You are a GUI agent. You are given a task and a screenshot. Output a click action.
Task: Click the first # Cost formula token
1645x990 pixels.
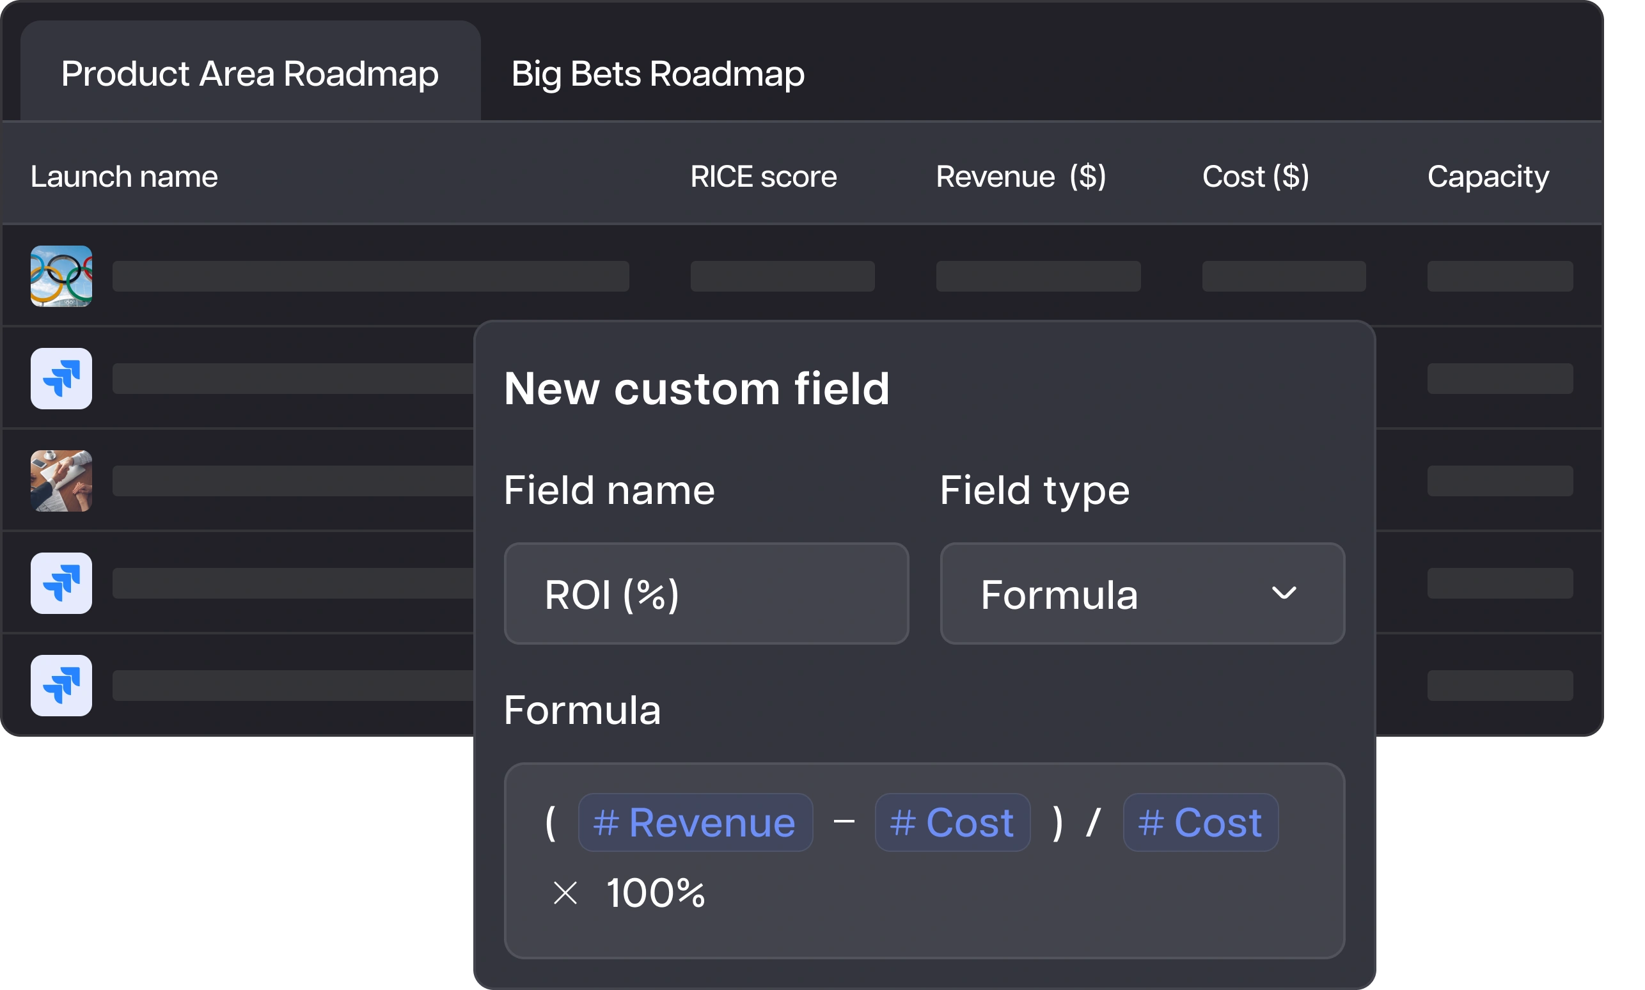pos(952,822)
